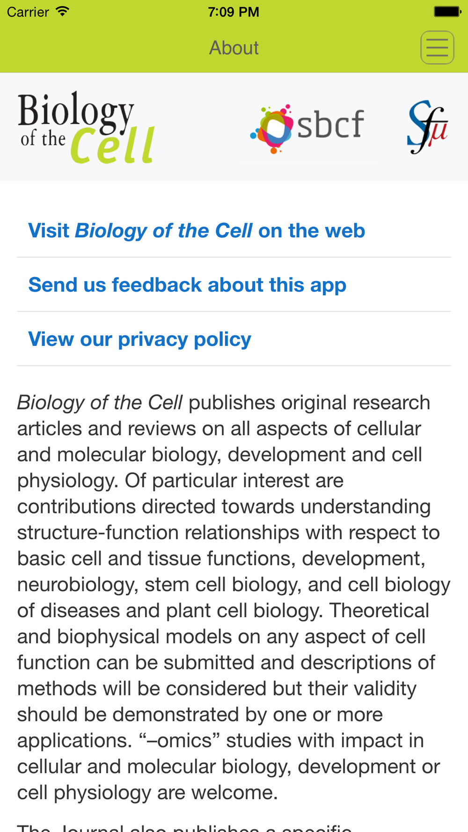Viewport: 468px width, 832px height.
Task: Tap the Carrier label in status bar
Action: click(28, 12)
